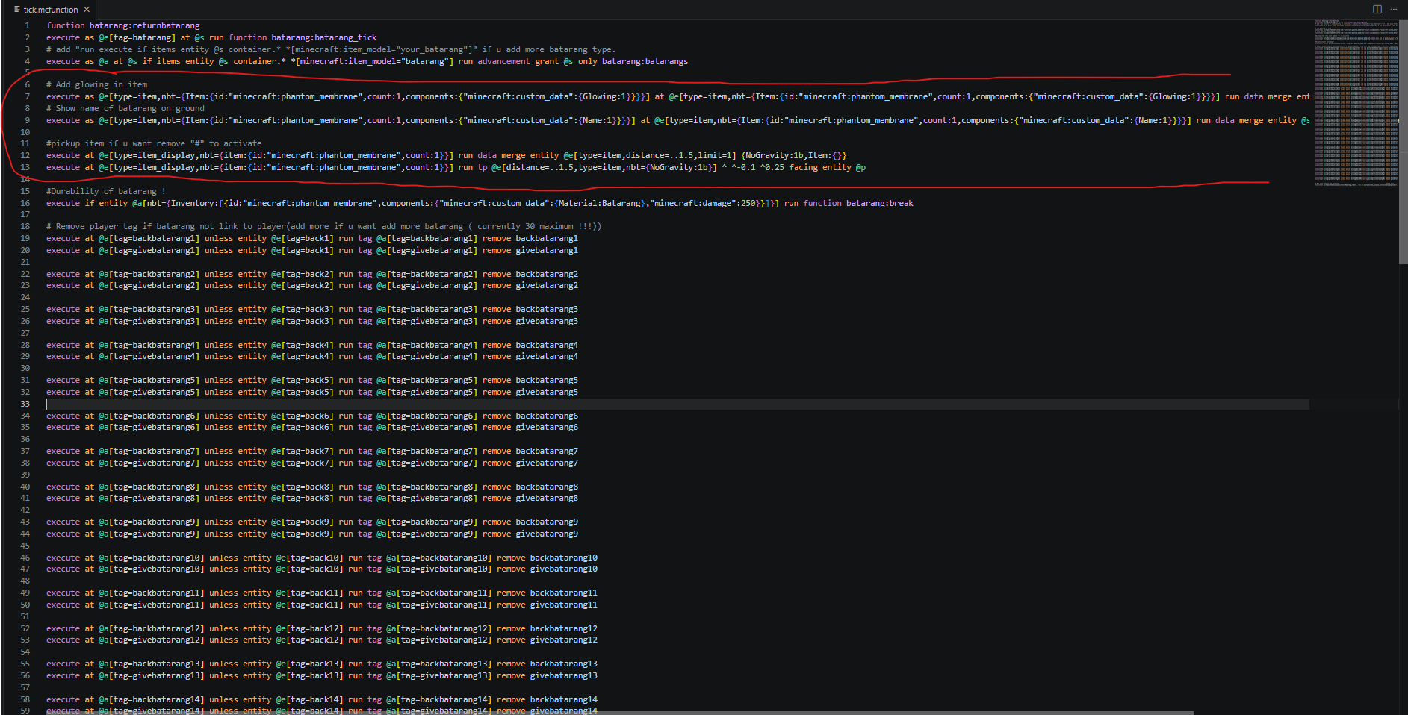Split the editor to the right
This screenshot has height=715, width=1408.
(x=1377, y=9)
